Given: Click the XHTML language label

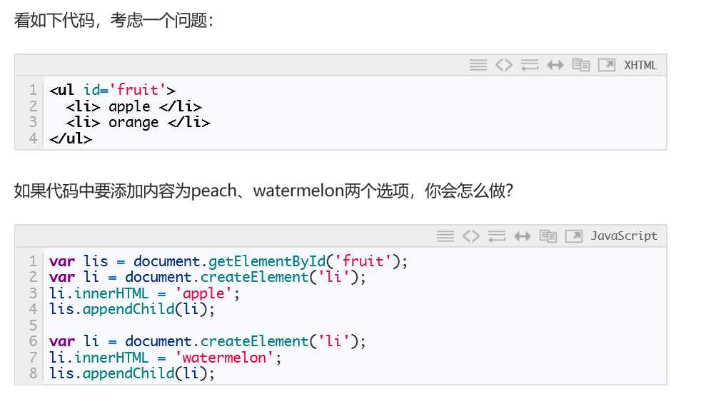Looking at the screenshot, I should [x=640, y=65].
